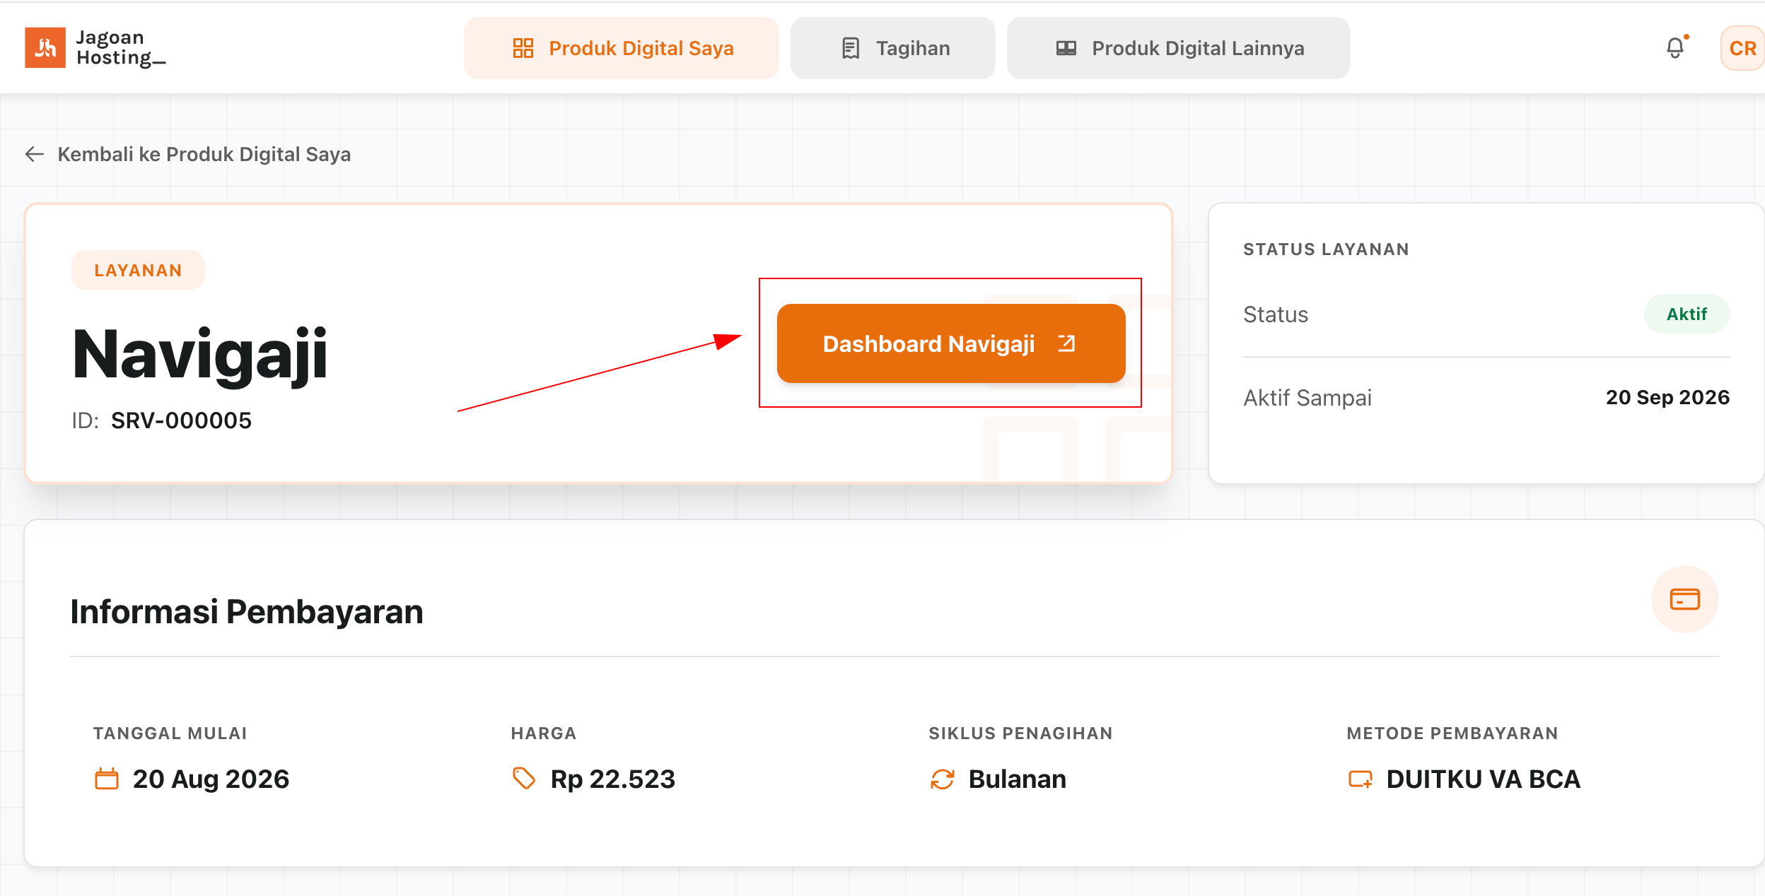Go to Produk Digital Lainnya tab
The height and width of the screenshot is (896, 1765).
click(x=1178, y=48)
